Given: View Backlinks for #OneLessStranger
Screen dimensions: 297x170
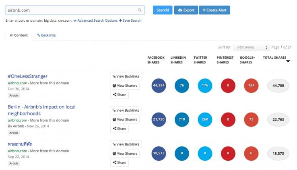Looking at the screenshot, I should [125, 76].
